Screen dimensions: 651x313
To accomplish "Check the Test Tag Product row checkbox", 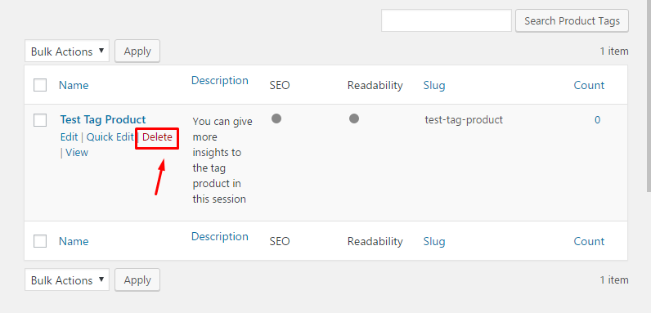I will (40, 120).
